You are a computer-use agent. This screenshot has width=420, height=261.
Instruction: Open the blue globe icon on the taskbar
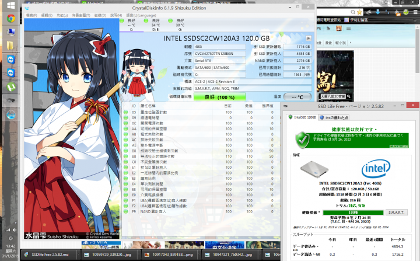[x=10, y=115]
